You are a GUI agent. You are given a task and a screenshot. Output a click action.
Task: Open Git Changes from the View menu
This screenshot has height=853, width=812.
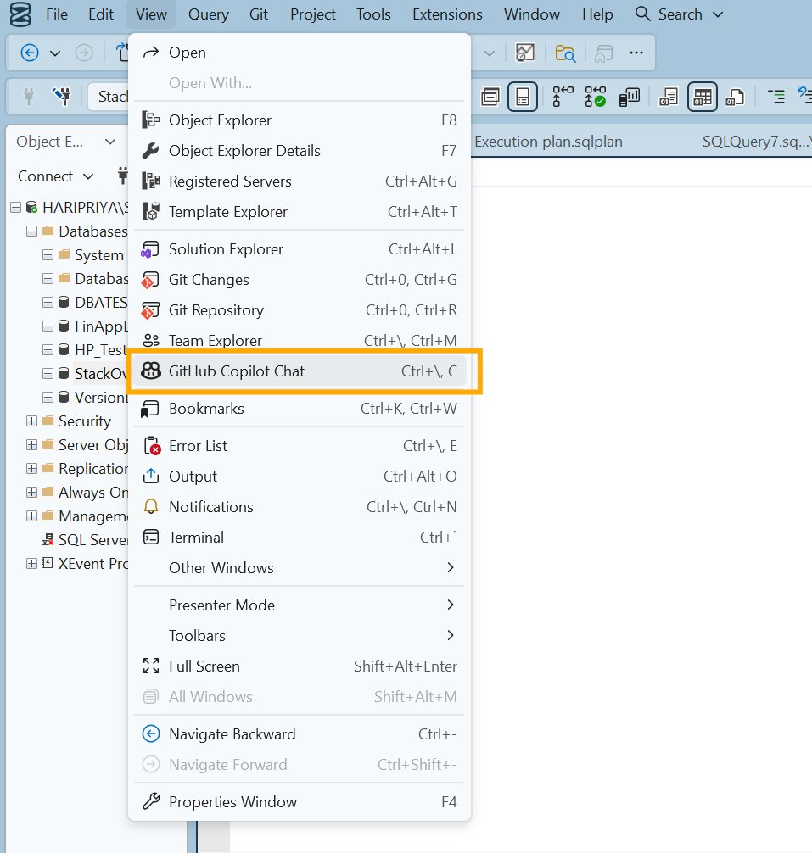[300, 280]
